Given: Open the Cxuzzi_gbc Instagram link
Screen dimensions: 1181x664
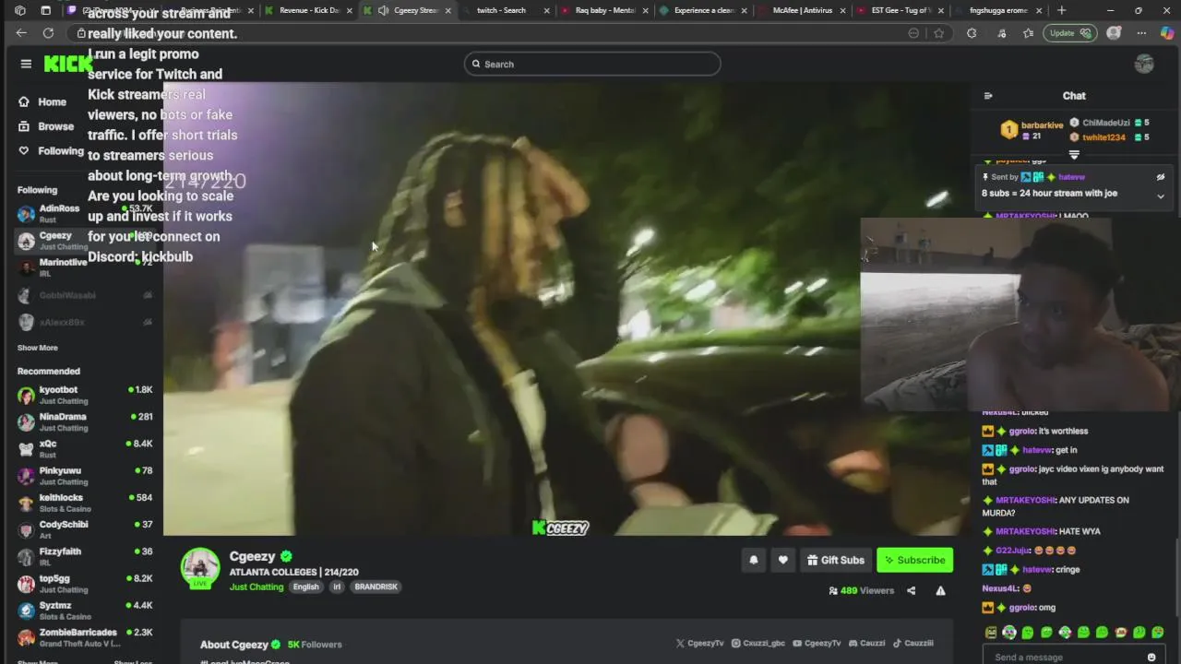Looking at the screenshot, I should click(x=758, y=644).
